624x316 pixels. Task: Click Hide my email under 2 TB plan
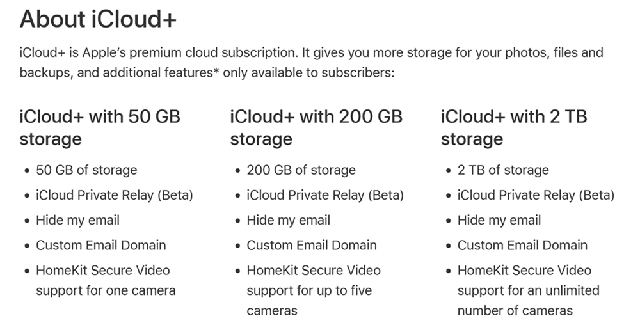[499, 221]
